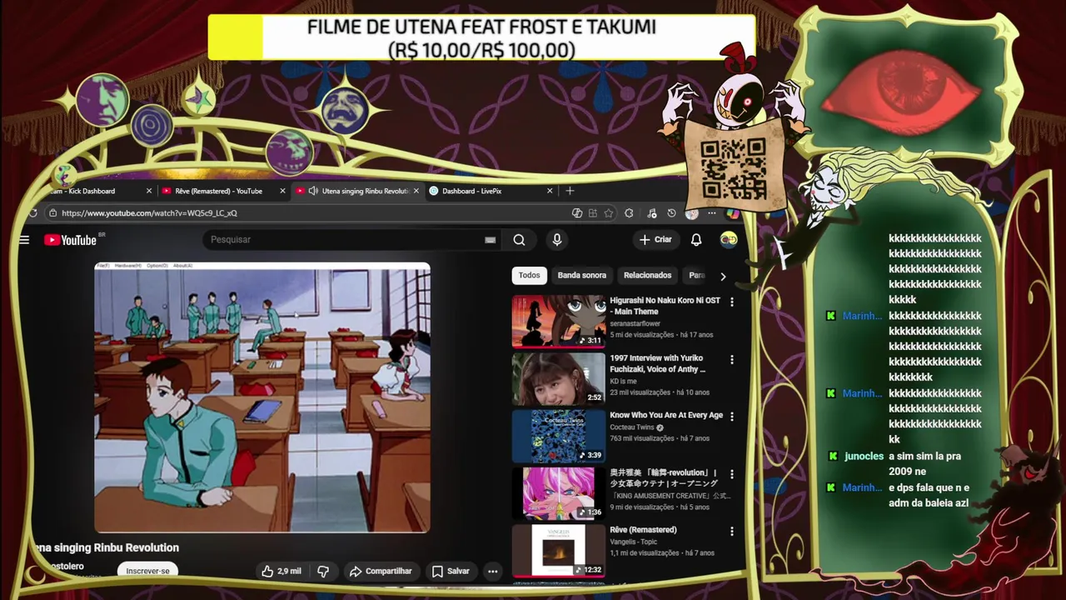Open Higurashi No Naku Koro Ni thumbnail
The height and width of the screenshot is (600, 1066).
558,321
